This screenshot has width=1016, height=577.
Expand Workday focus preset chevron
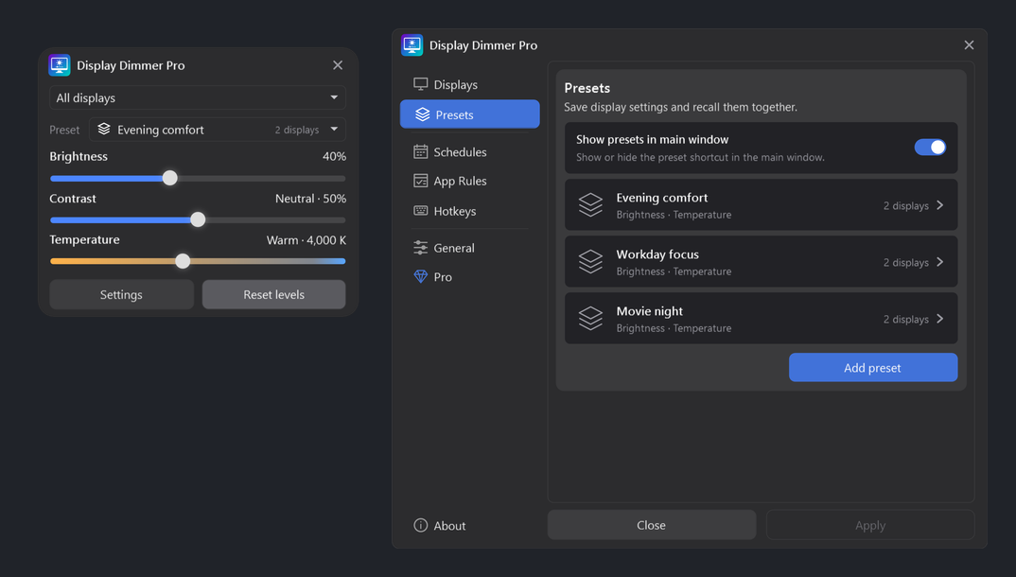click(x=939, y=262)
